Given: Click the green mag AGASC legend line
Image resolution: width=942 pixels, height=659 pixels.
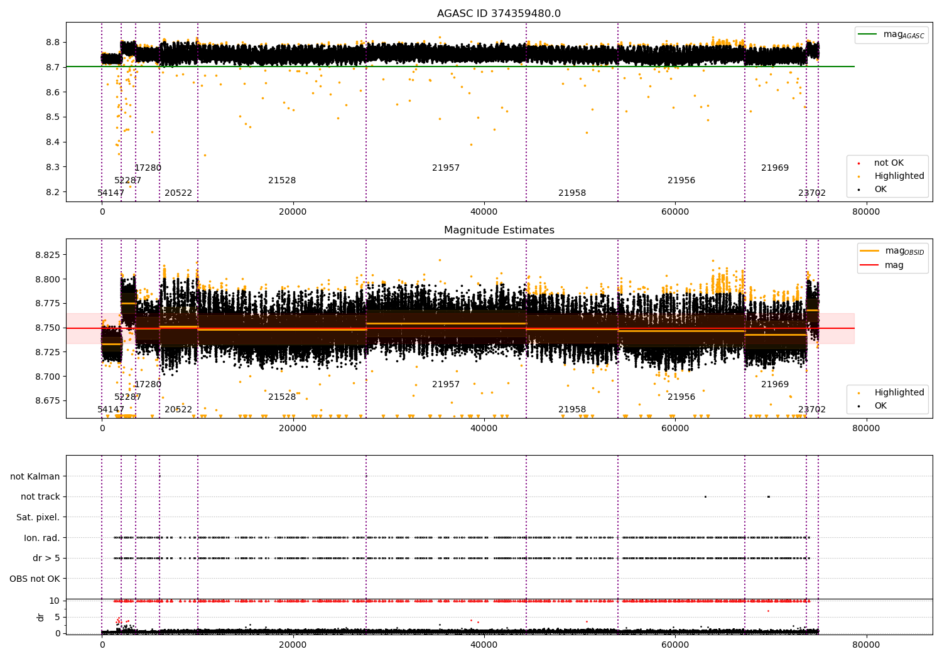Looking at the screenshot, I should (869, 35).
